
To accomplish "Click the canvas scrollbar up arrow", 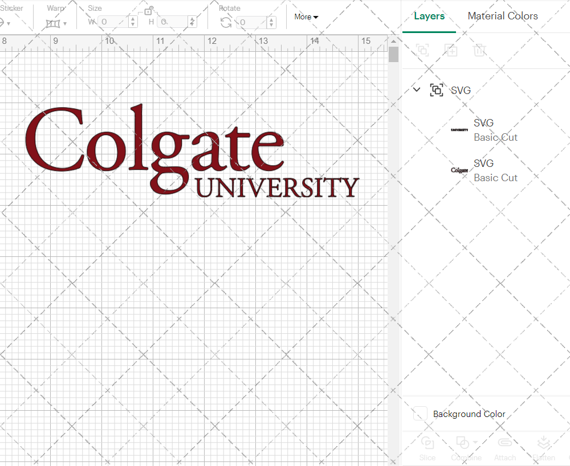I will [393, 42].
